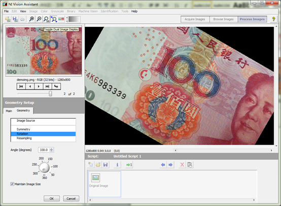The height and width of the screenshot is (206, 281).
Task: Click script pane scrollbar left arrow
Action: [90, 200]
